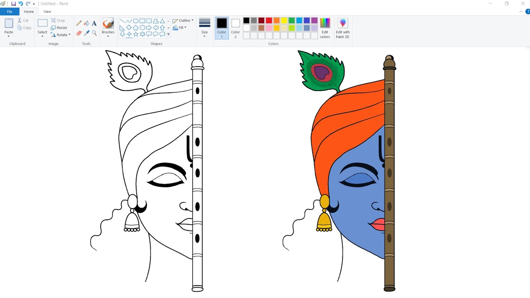
Task: Choose the Curve shape
Action: pos(129,21)
